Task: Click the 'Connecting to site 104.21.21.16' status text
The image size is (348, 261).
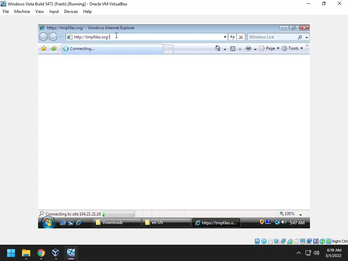Action: click(x=73, y=214)
